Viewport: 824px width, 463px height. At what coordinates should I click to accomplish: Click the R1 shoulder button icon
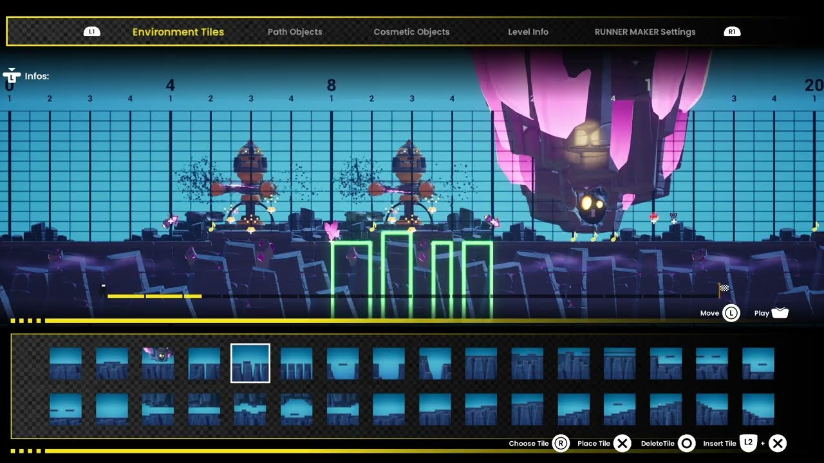[732, 32]
